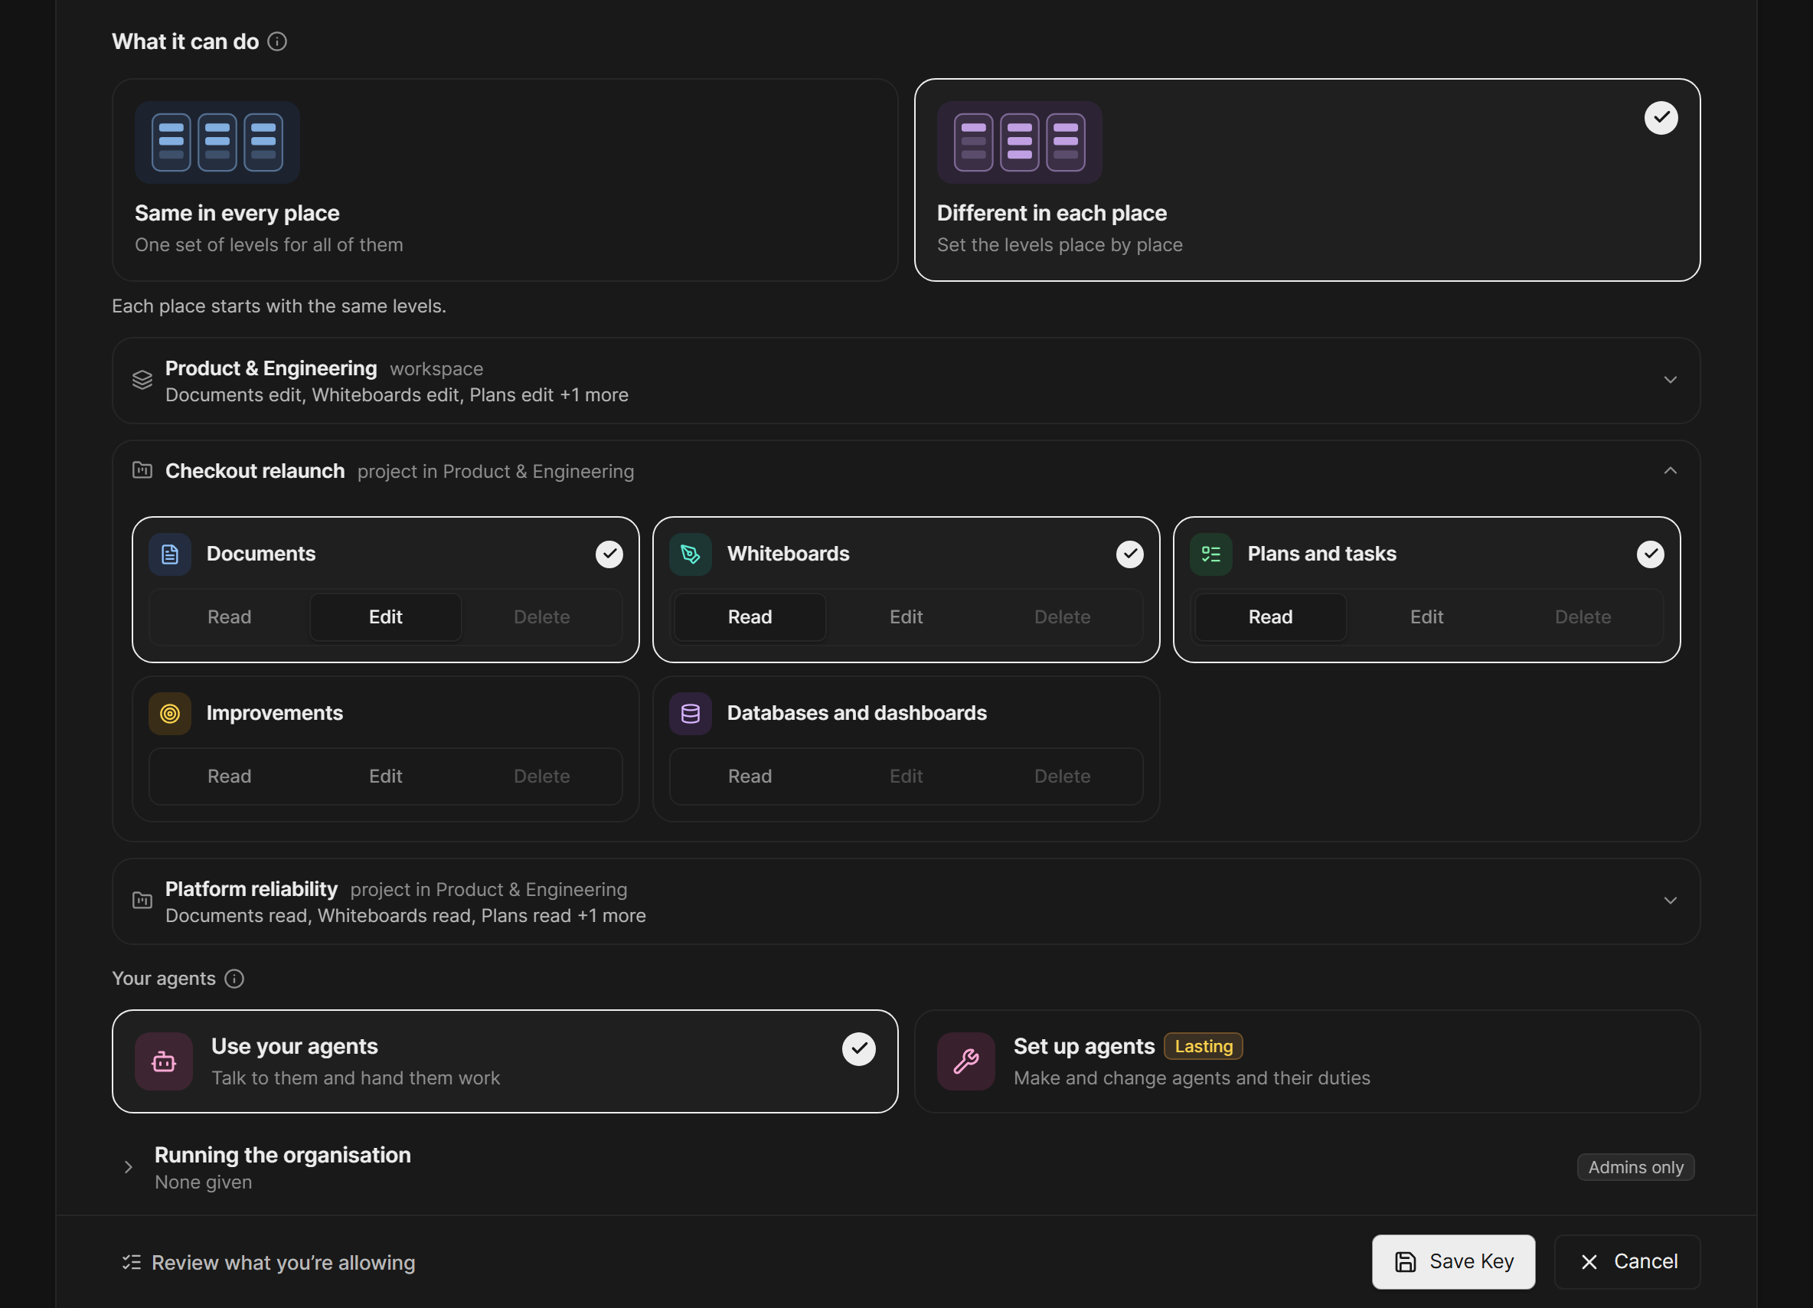Click the Cancel button
Screen dimensions: 1813x1308
(1627, 1261)
